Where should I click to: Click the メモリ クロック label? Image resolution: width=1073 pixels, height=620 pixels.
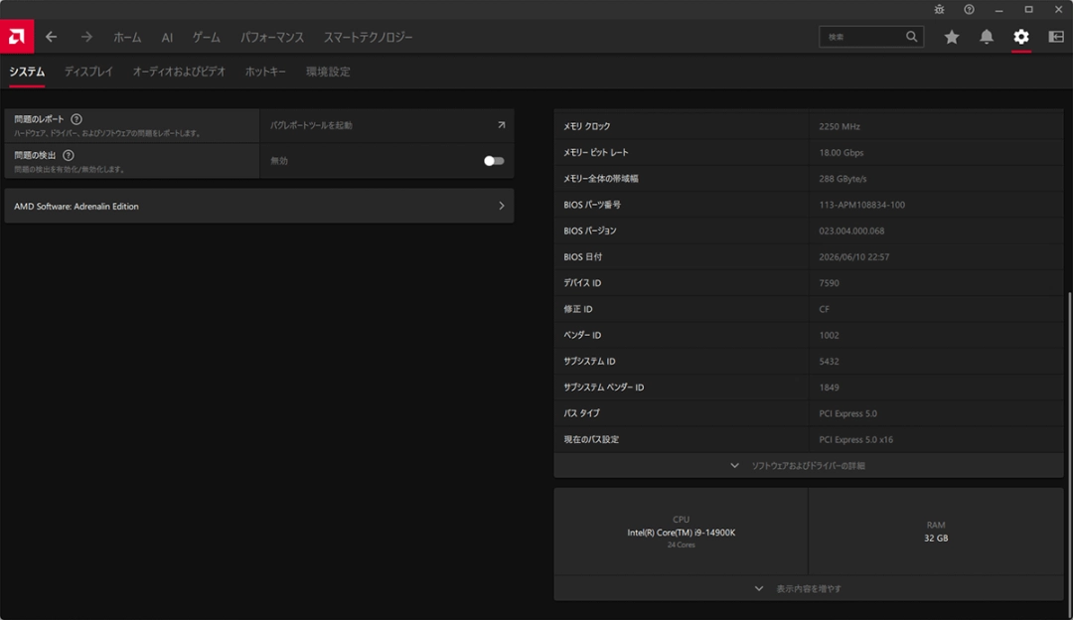point(586,126)
